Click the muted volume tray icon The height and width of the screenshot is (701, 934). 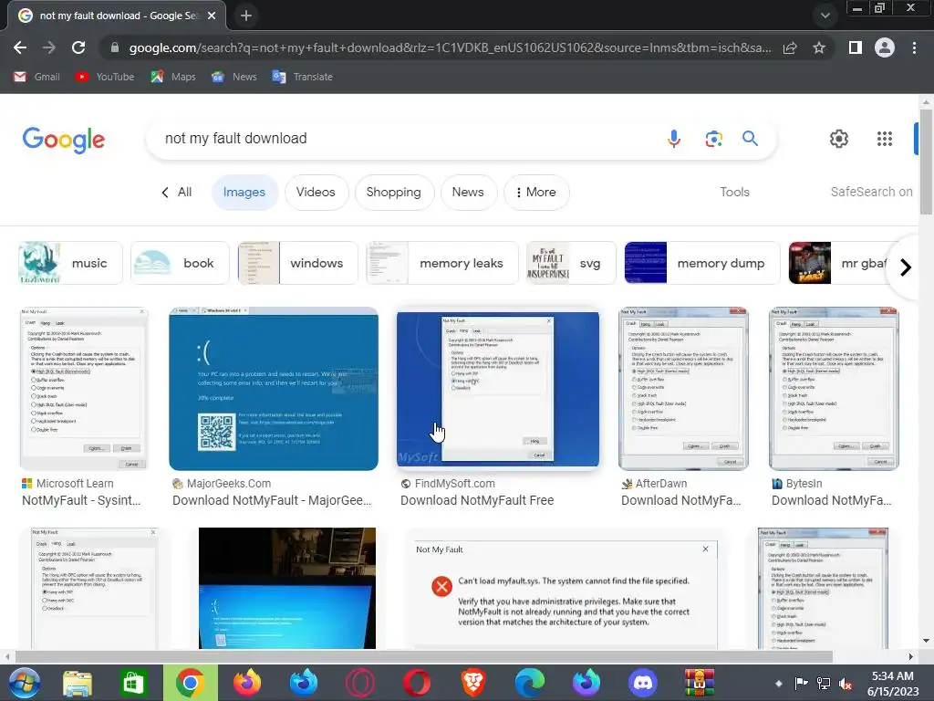[845, 683]
